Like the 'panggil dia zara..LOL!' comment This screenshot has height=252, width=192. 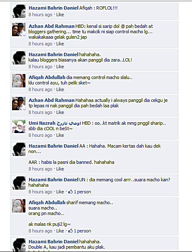(60, 67)
